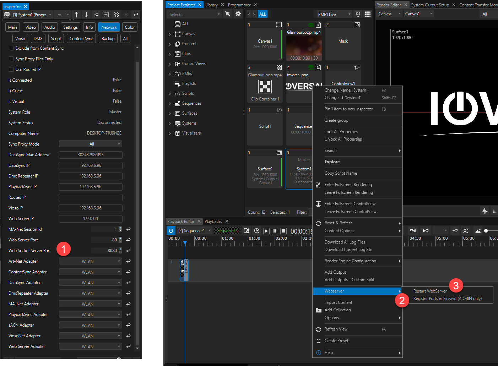The width and height of the screenshot is (498, 366).
Task: Expand the Canvas tree node
Action: coord(170,34)
